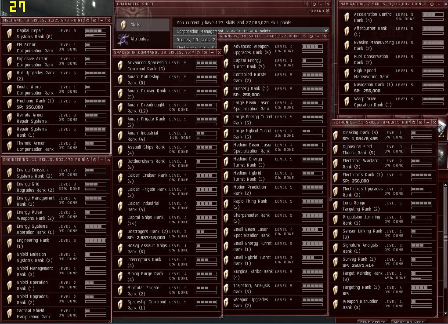Click the Target Painting 45% progress bar

[422, 278]
